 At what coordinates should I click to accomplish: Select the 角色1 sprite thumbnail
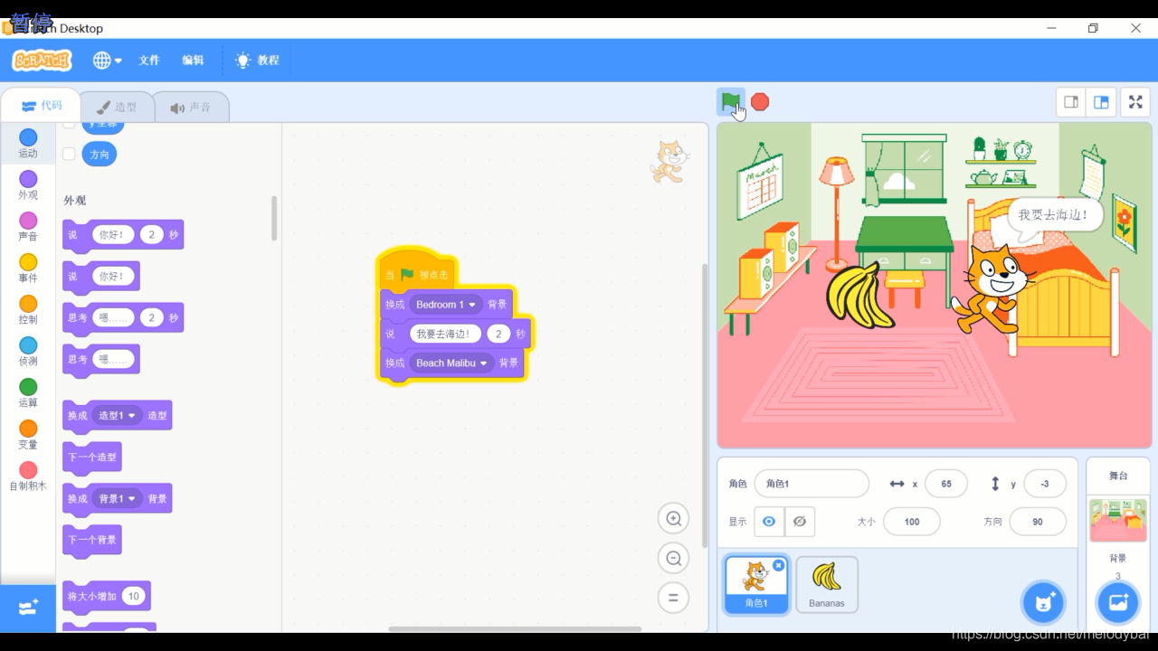756,585
